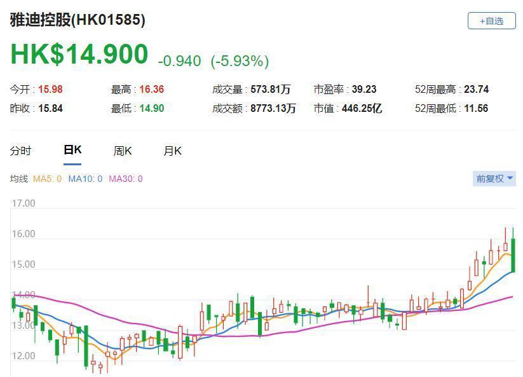
Task: Open the 周K weekly chart tab
Action: [123, 151]
